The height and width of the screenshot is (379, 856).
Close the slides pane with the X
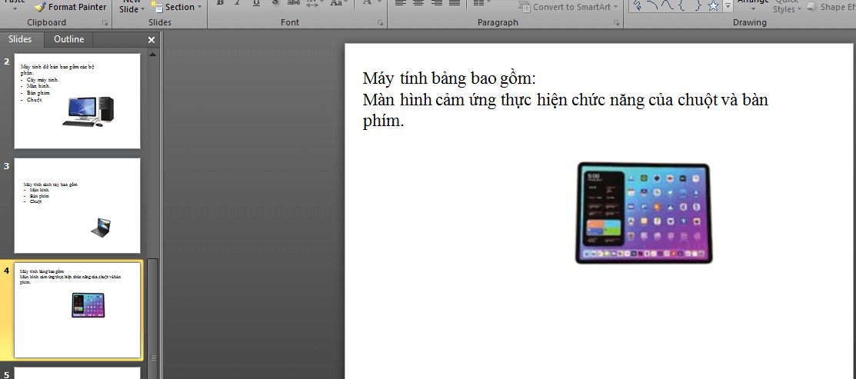[x=151, y=40]
